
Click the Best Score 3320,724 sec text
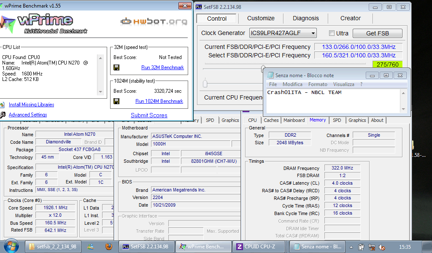click(168, 91)
